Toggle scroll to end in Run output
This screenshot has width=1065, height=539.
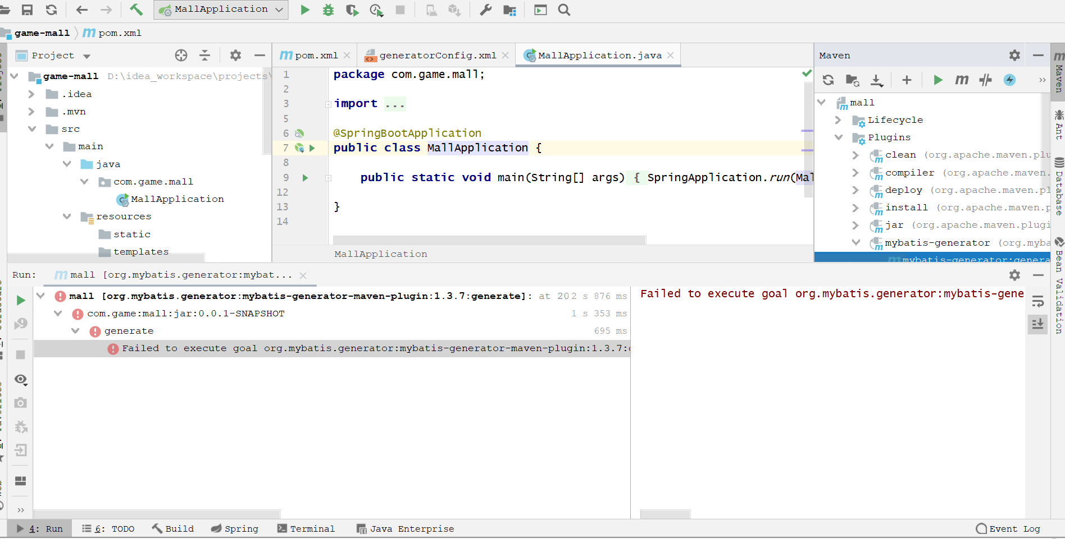pos(1037,324)
